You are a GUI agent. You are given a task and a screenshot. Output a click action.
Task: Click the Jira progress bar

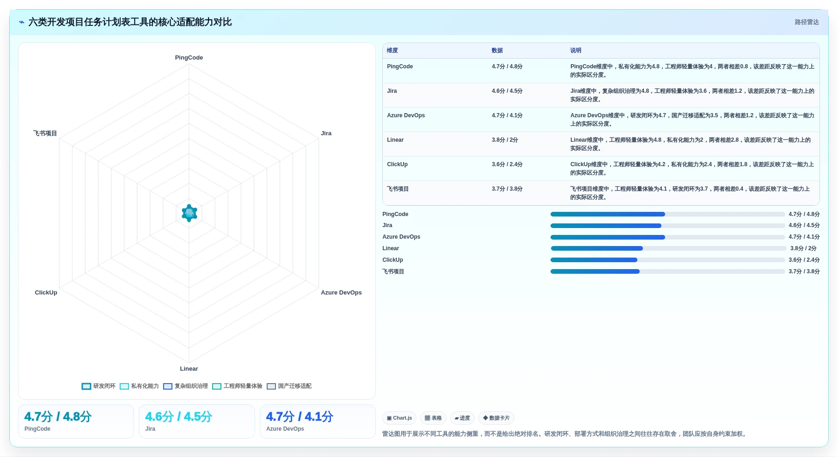[x=667, y=226]
